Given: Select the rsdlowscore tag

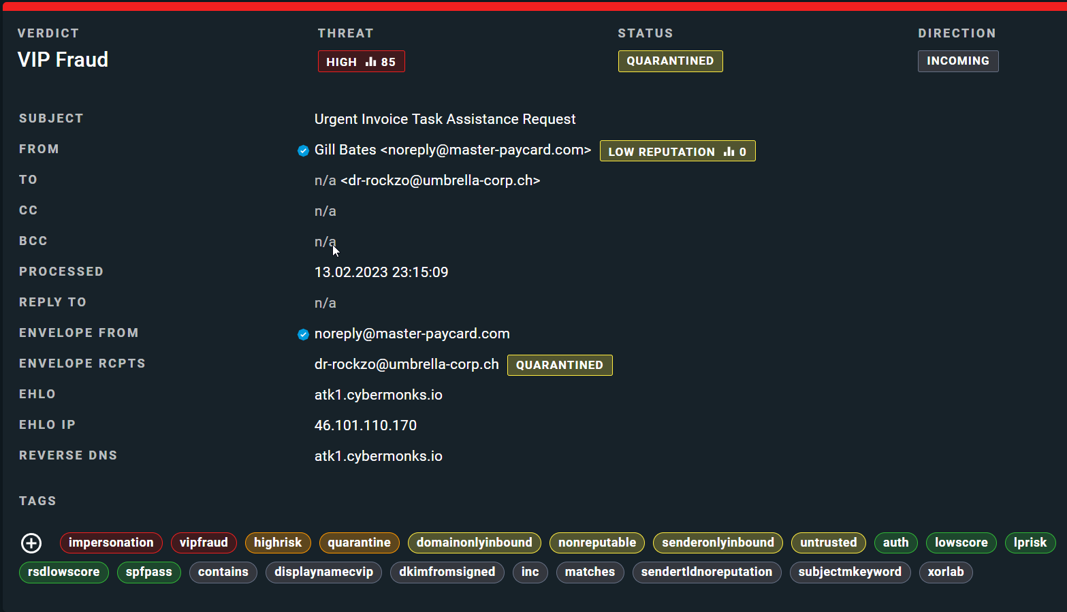Looking at the screenshot, I should (x=64, y=572).
